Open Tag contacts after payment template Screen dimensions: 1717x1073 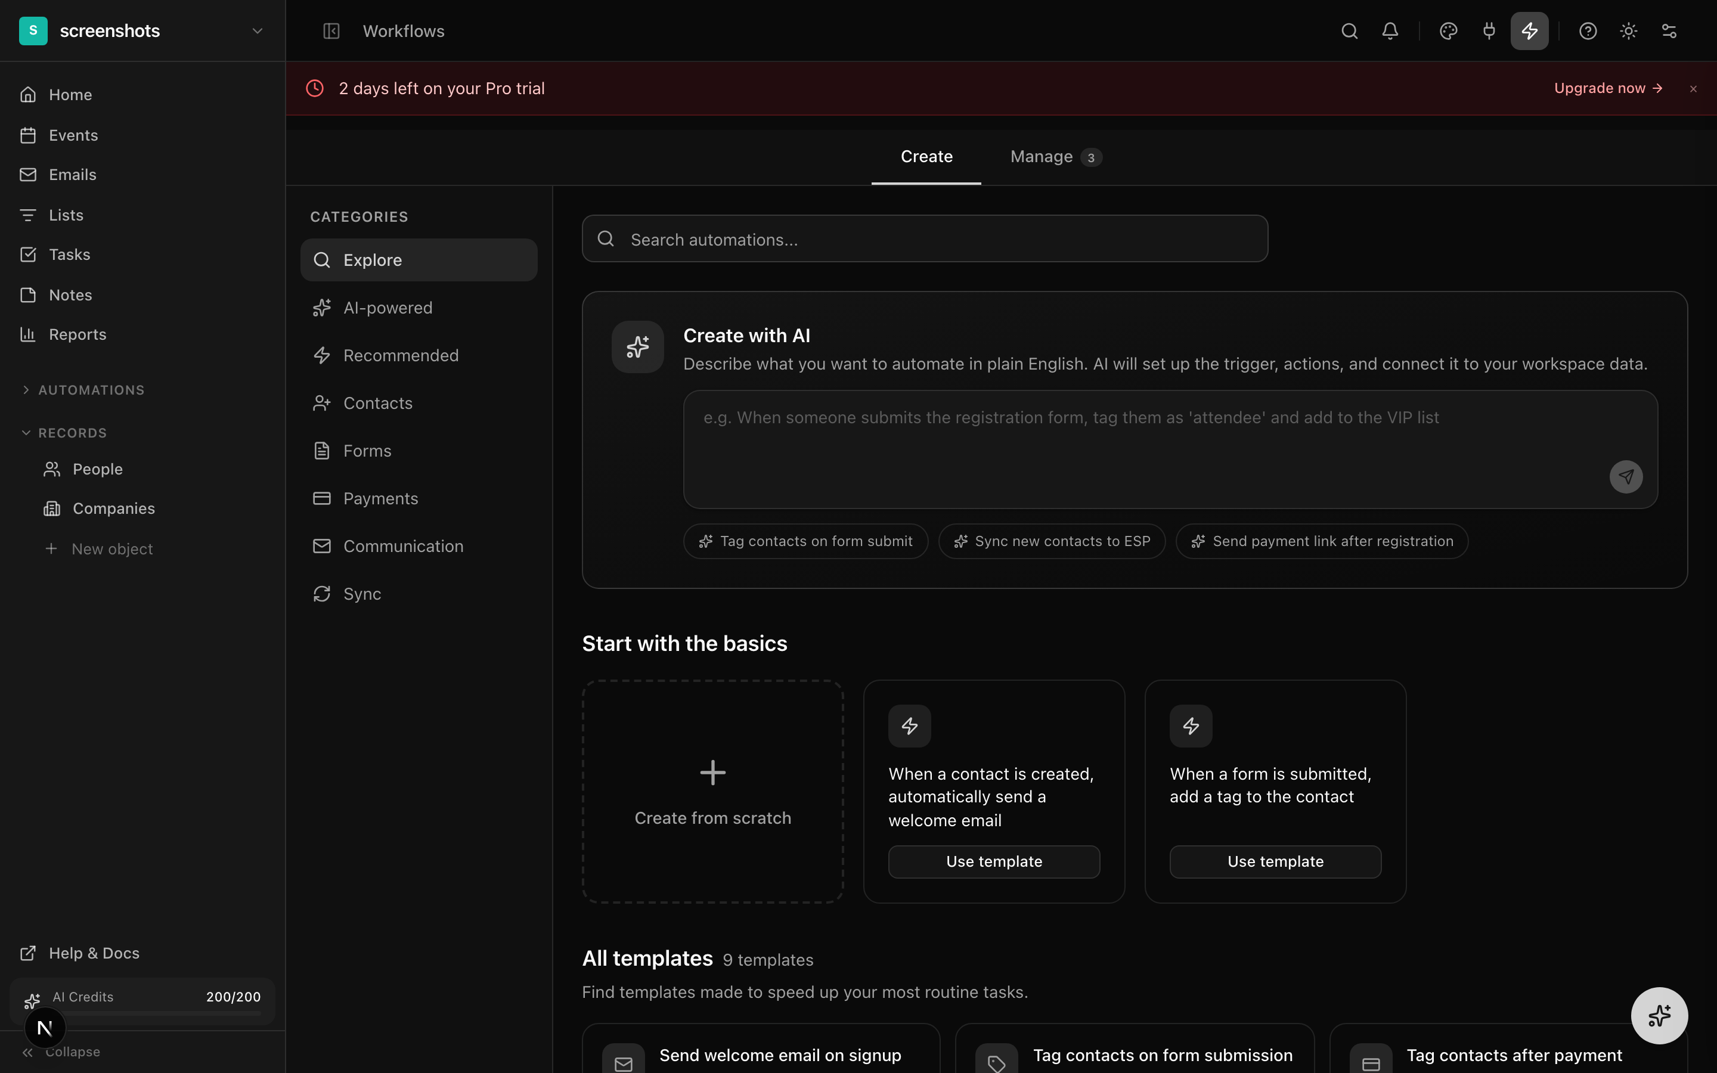coord(1508,1049)
